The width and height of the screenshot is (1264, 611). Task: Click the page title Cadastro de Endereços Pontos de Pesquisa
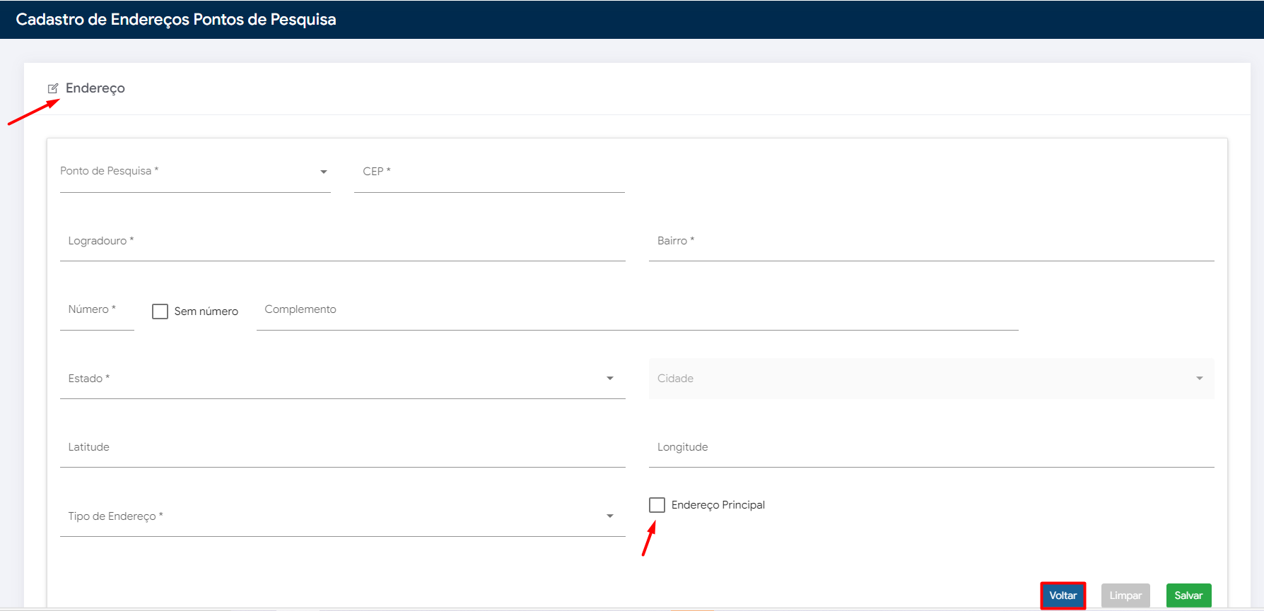pyautogui.click(x=176, y=20)
